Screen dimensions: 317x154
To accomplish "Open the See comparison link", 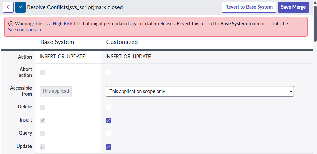I will tap(24, 30).
